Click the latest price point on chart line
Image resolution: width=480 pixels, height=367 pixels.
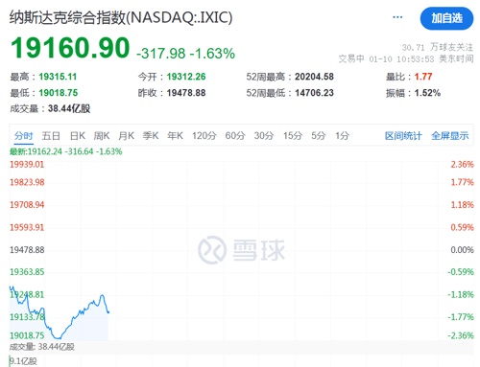coord(108,311)
